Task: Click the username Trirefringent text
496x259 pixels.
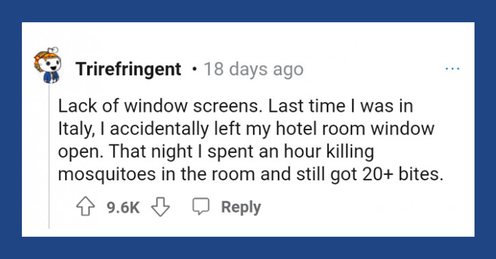Action: click(x=128, y=69)
